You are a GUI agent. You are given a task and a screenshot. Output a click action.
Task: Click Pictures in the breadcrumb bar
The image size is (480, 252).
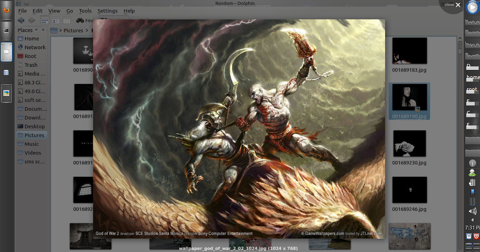73,30
